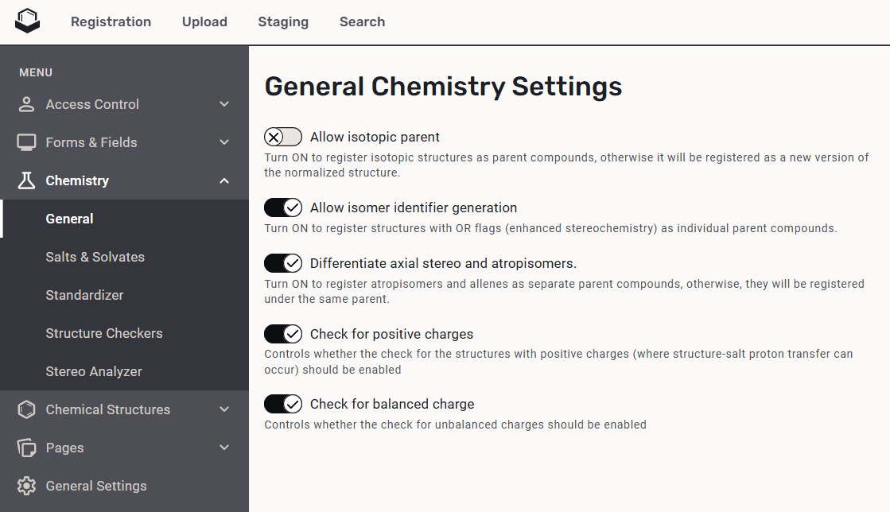Open Salts & Solvates settings
The height and width of the screenshot is (512, 890).
(95, 257)
